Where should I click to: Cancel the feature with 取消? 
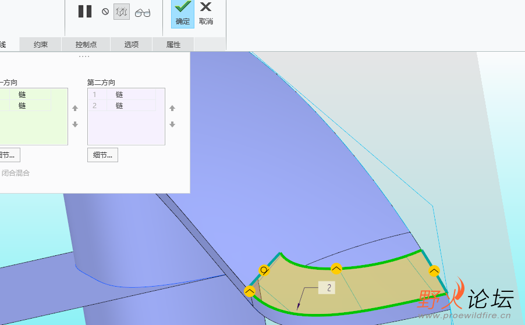(x=206, y=14)
